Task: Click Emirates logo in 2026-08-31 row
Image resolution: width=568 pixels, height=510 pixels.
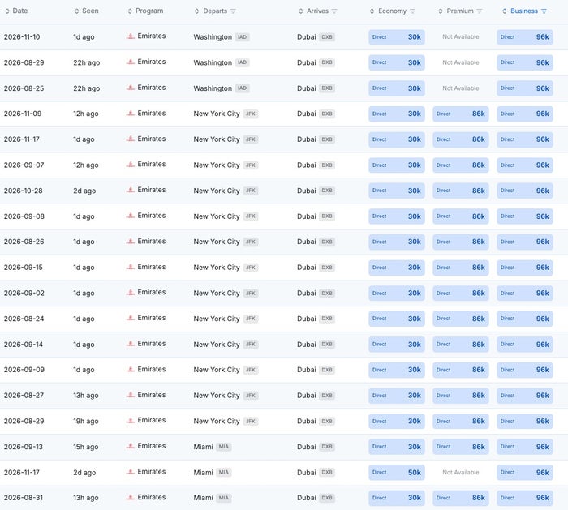Action: pos(131,497)
